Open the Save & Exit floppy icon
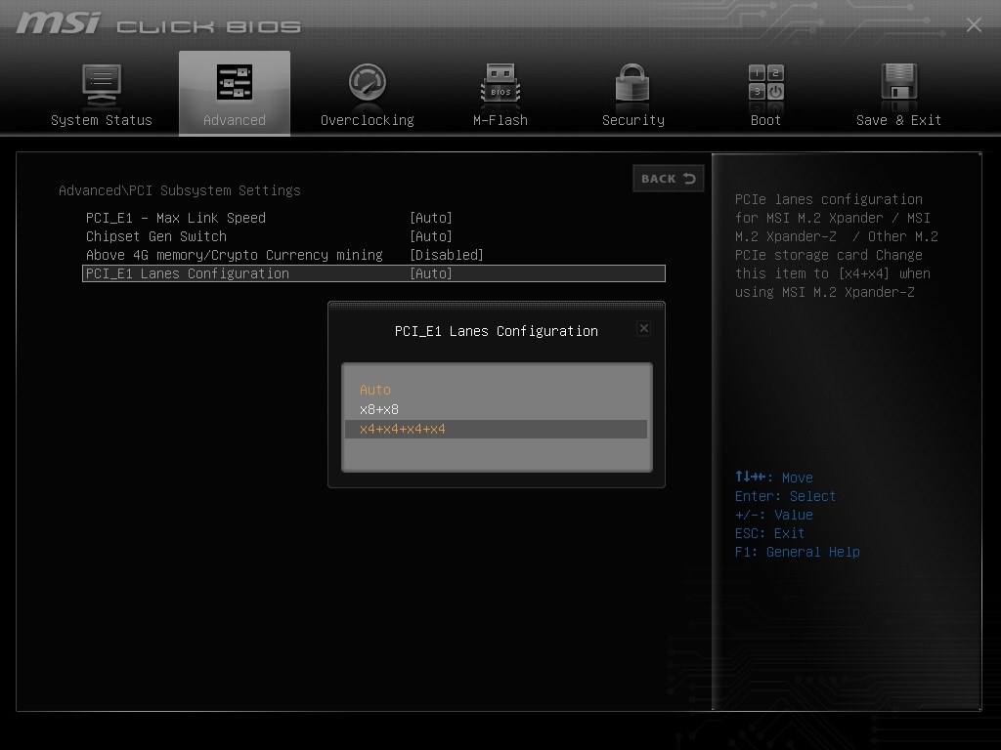Image resolution: width=1001 pixels, height=750 pixels. 899,82
